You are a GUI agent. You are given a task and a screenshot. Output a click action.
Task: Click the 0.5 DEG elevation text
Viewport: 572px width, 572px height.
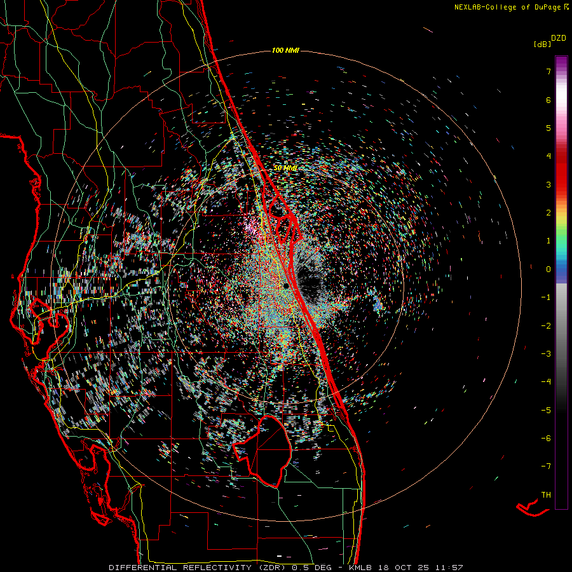311,568
